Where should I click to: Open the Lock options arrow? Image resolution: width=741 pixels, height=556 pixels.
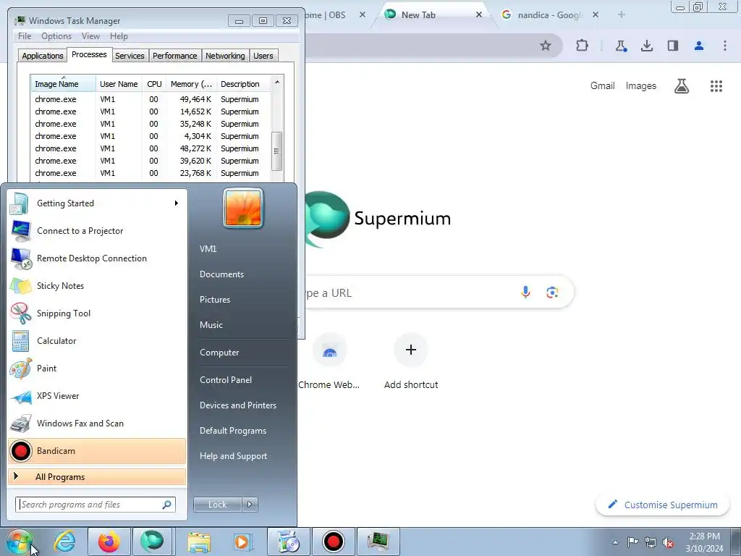(x=250, y=505)
